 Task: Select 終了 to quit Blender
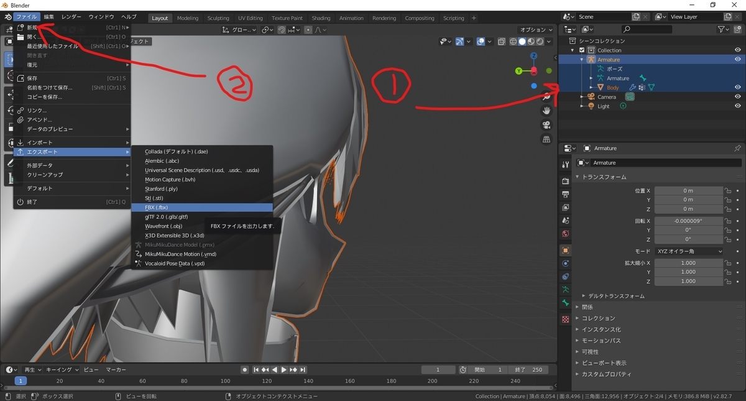click(x=72, y=202)
